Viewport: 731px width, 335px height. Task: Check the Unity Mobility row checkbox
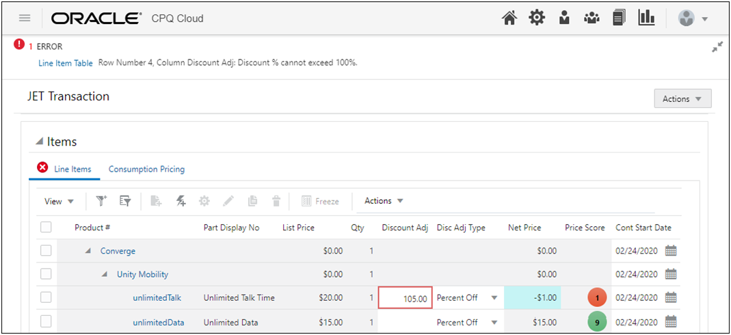point(46,274)
